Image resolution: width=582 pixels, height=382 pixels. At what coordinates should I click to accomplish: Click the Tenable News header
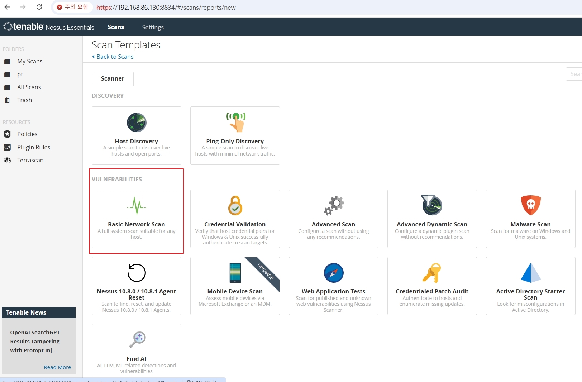click(x=39, y=312)
